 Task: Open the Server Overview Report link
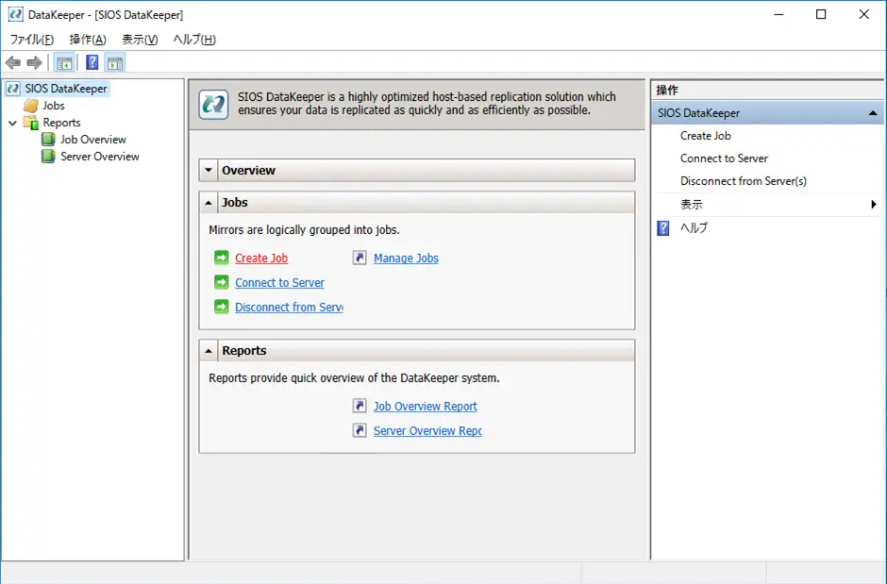coord(427,431)
